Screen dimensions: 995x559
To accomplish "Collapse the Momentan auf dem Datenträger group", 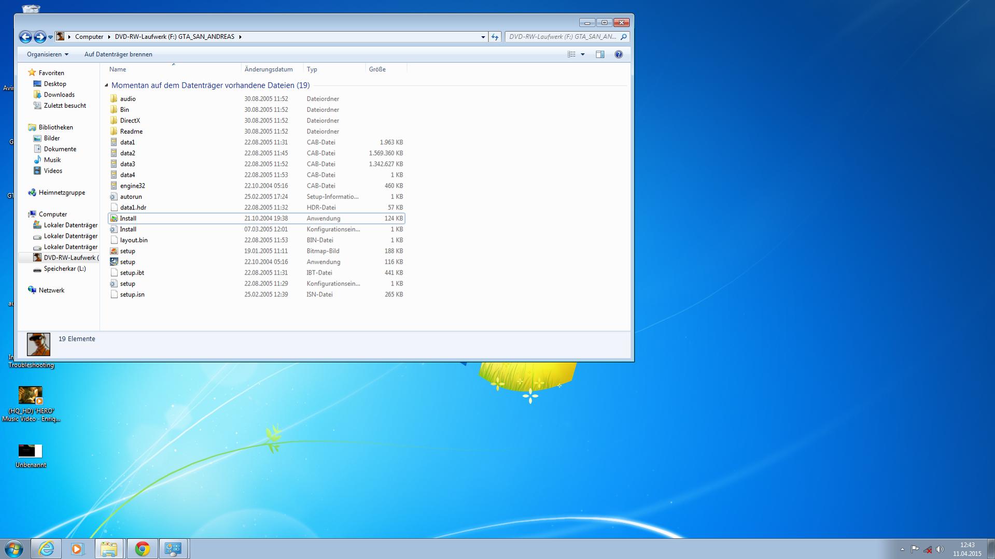I will [x=106, y=85].
